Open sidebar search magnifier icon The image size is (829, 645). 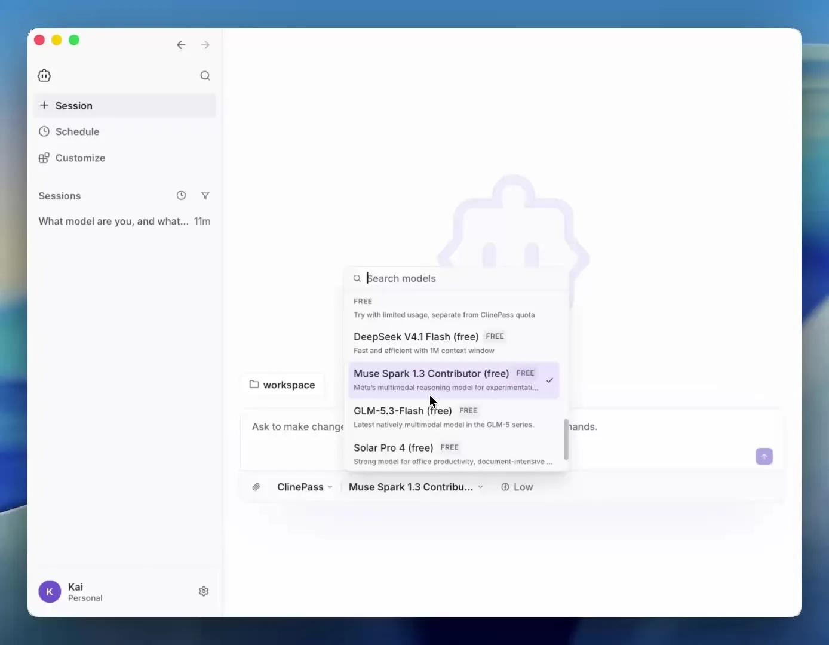(205, 76)
